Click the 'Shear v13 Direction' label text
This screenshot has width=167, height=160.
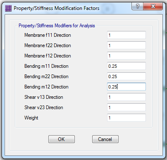point(44,97)
